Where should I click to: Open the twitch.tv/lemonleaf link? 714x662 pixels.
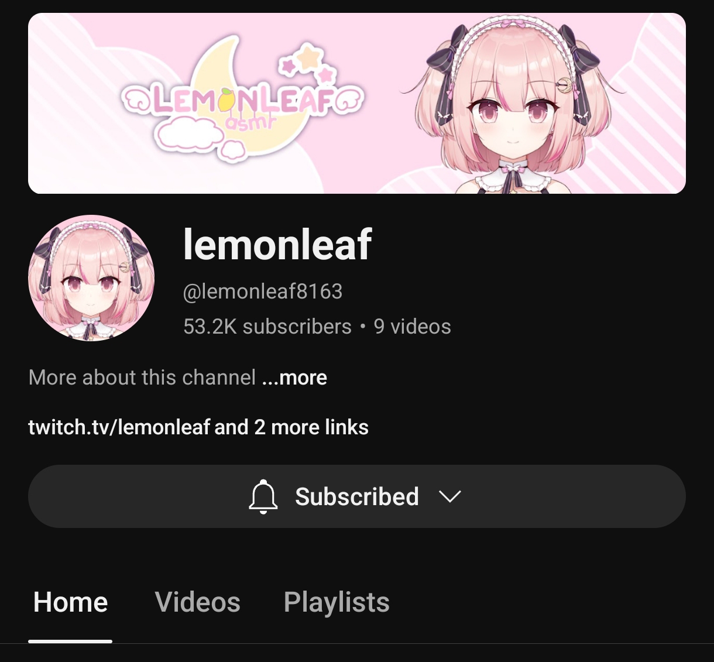click(x=119, y=427)
